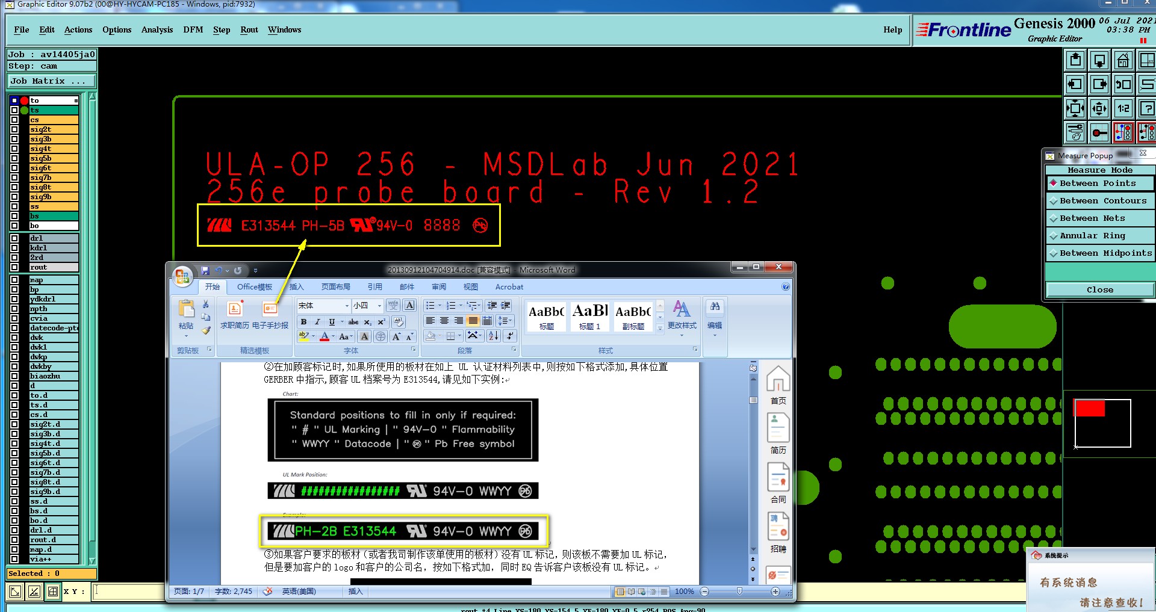The height and width of the screenshot is (612, 1156).
Task: Click the pan down view icon
Action: [x=1099, y=60]
